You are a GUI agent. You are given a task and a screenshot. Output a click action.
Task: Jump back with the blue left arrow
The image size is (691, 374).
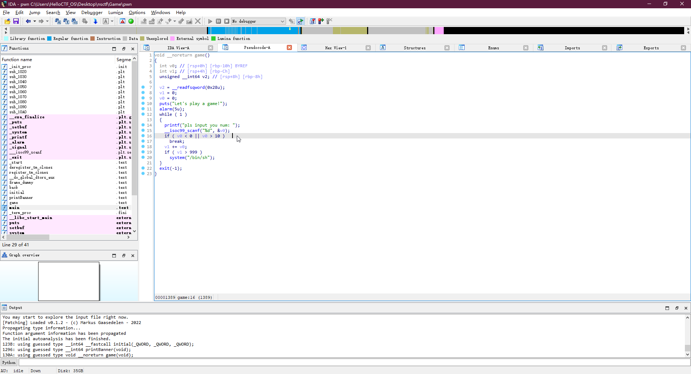(28, 22)
